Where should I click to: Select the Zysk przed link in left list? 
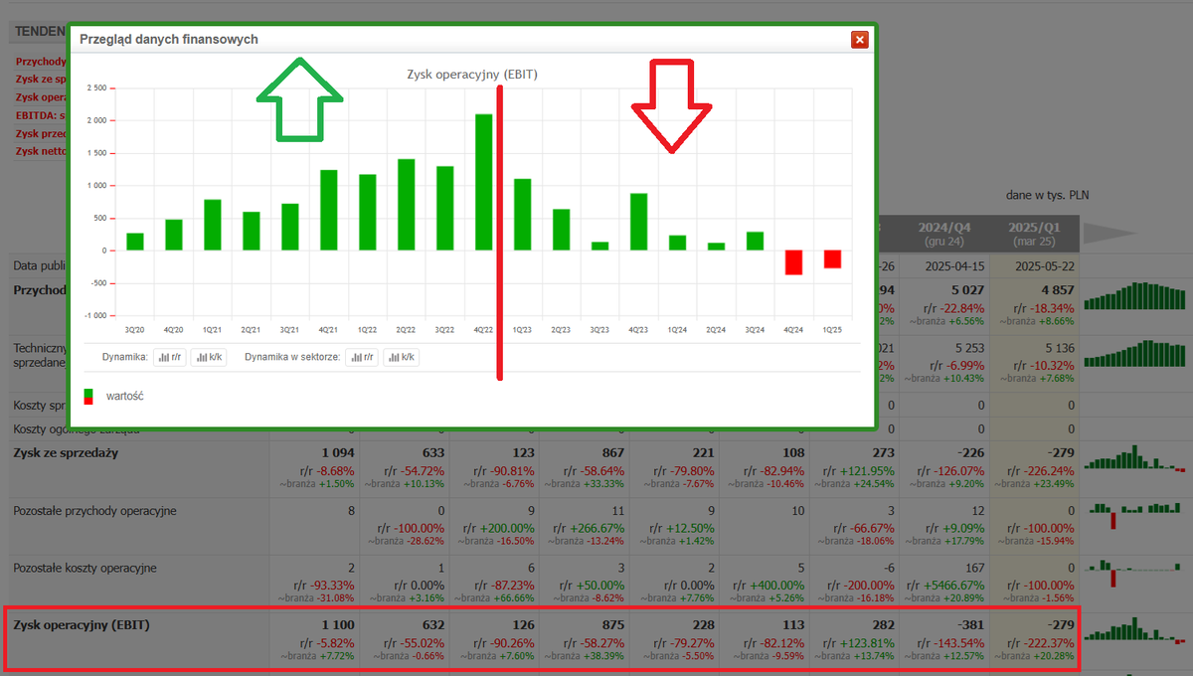click(41, 133)
